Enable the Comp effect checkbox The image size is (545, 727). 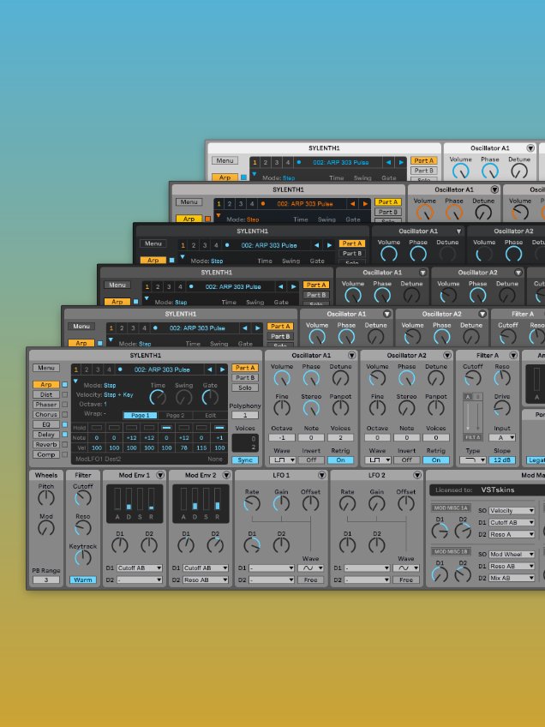point(65,454)
